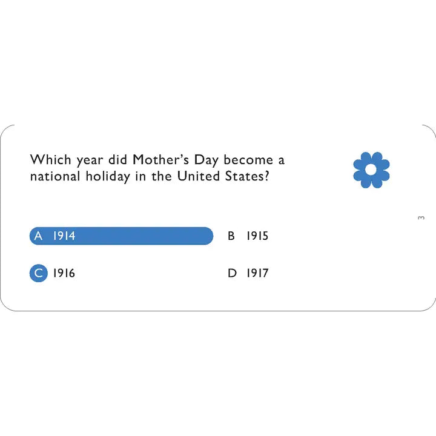Click the word "become" in the question
436x436 pixels.
pos(248,160)
